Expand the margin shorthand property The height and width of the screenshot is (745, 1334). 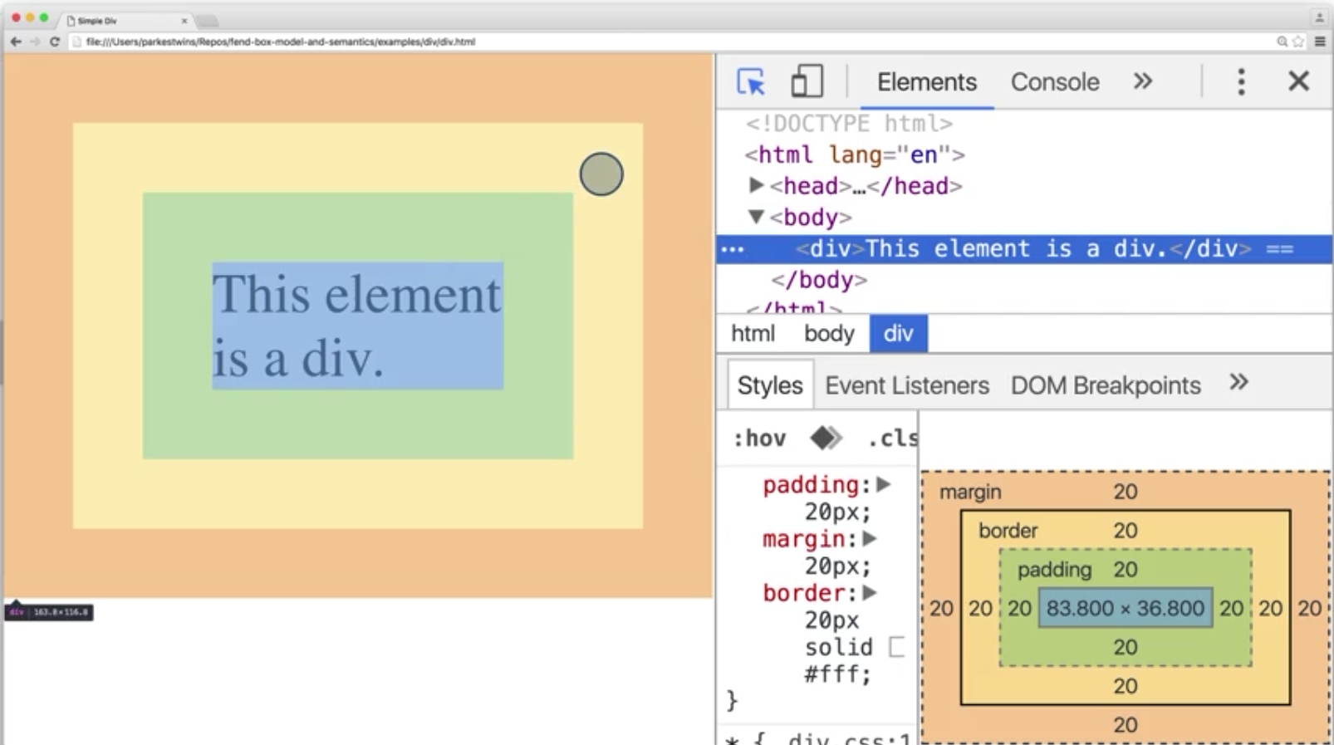870,538
